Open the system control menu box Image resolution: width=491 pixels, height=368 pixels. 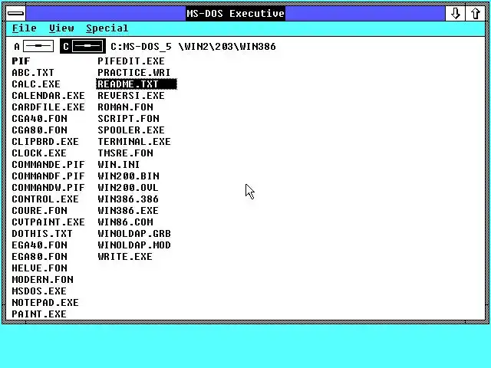(15, 13)
